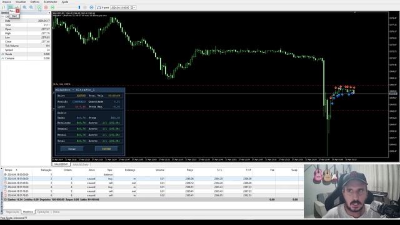
Task: Click the Venda indicator row icon
Action: pyautogui.click(x=3, y=54)
